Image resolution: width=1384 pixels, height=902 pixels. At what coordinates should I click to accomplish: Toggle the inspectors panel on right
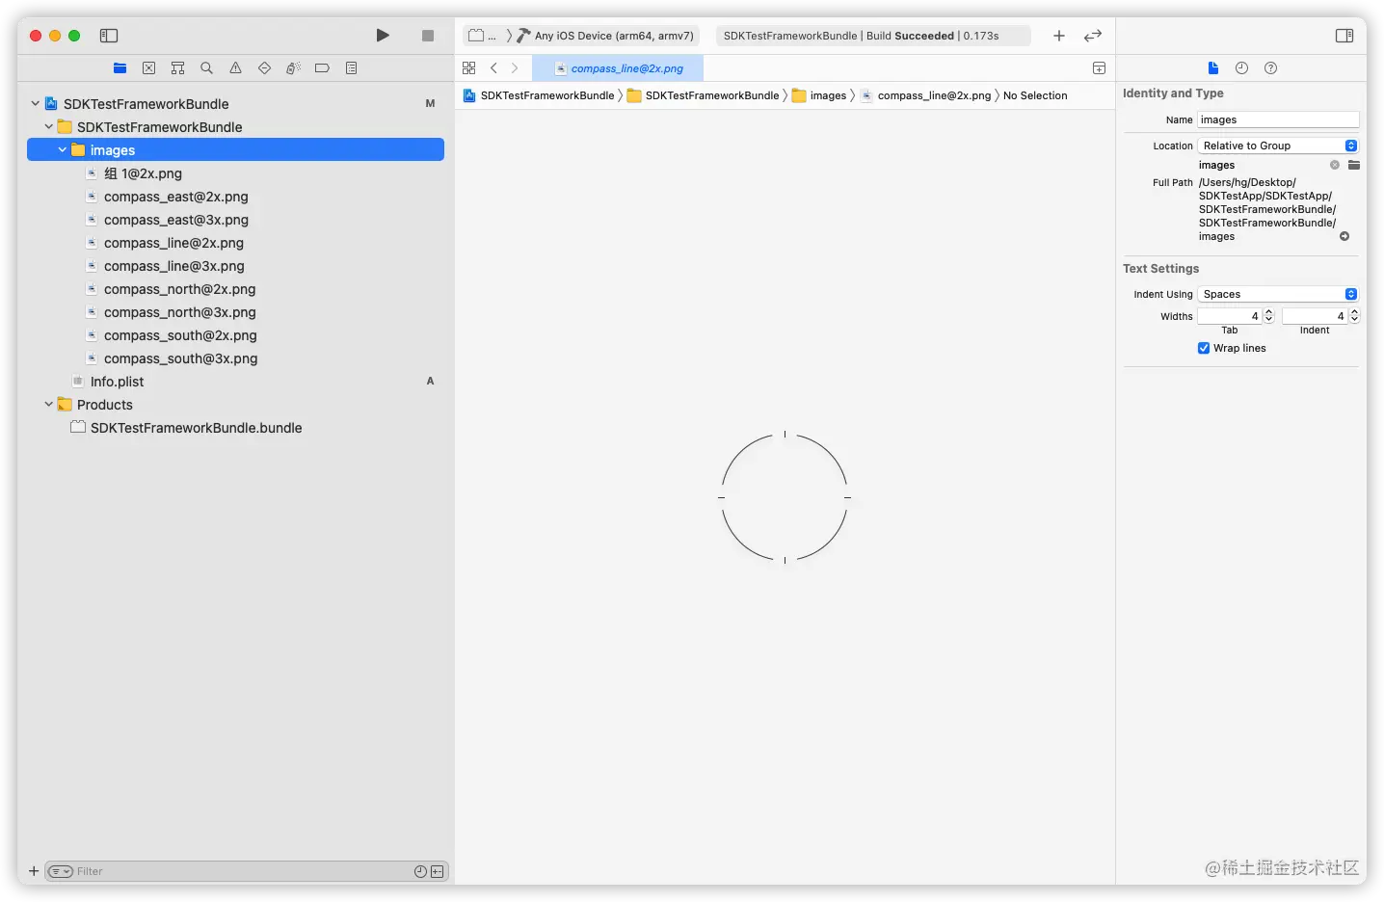pyautogui.click(x=1344, y=36)
